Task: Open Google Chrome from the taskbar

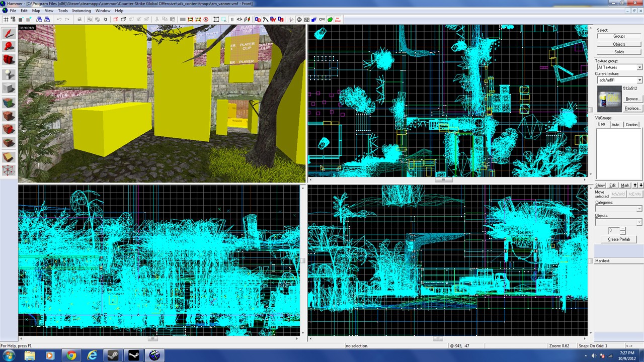Action: click(x=71, y=355)
